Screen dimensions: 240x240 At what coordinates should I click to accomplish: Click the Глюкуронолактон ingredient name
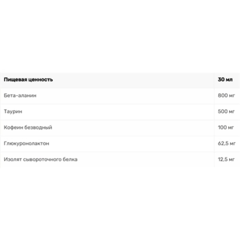click(x=27, y=143)
